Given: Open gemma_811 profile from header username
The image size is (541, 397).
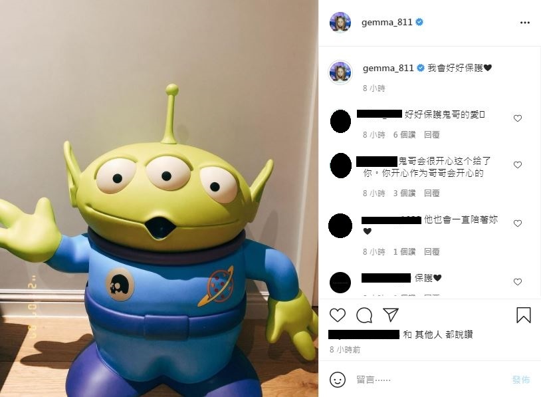Looking at the screenshot, I should point(387,23).
